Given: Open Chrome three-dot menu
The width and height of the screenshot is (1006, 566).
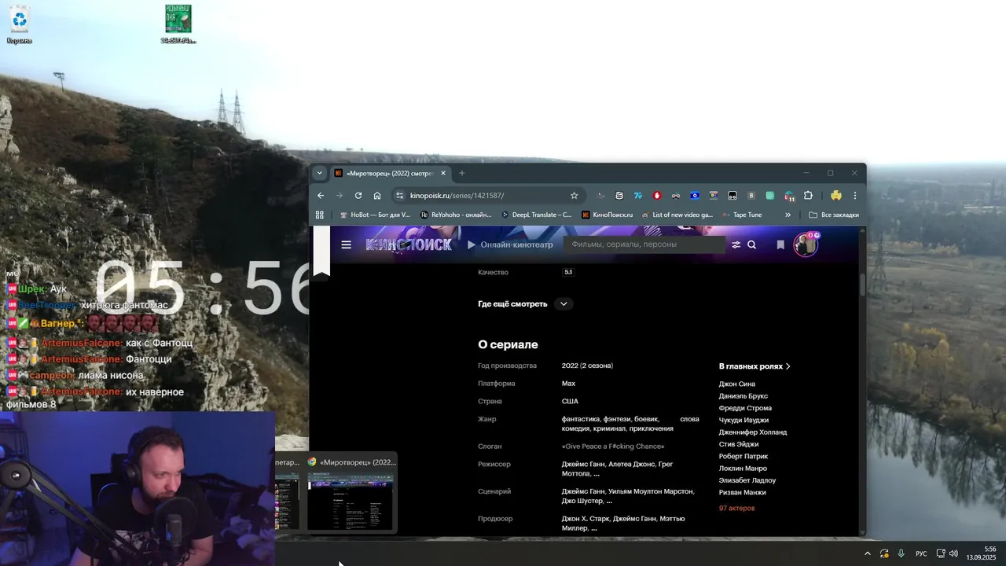Looking at the screenshot, I should 854,196.
